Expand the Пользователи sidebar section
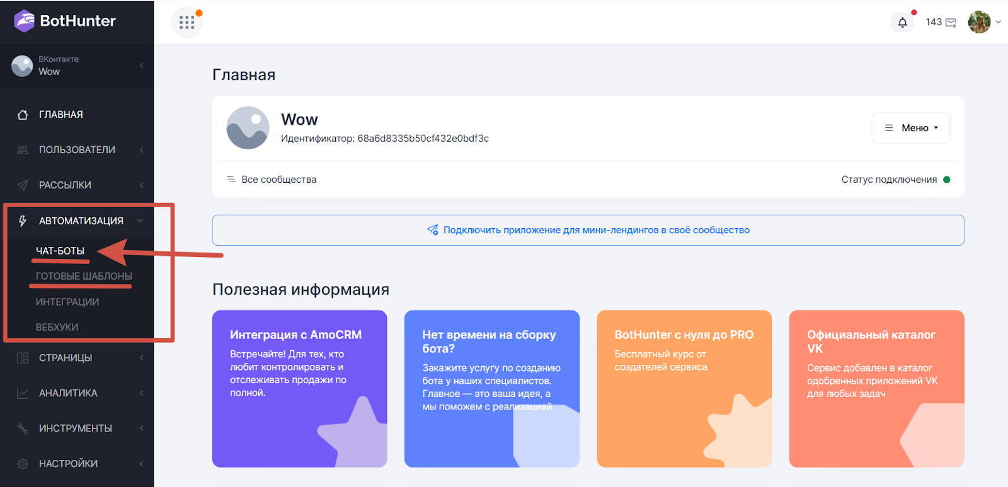Screen dimensions: 1008x487 pyautogui.click(x=77, y=150)
